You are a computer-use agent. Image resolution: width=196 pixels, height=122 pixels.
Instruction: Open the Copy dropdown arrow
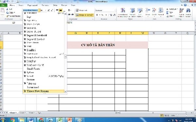point(14,13)
